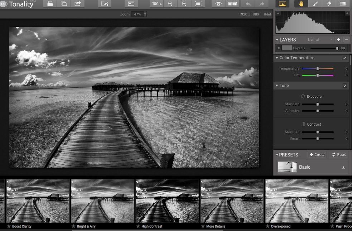
Task: Apply the Overexposed preset thumbnail
Action: (x=296, y=201)
